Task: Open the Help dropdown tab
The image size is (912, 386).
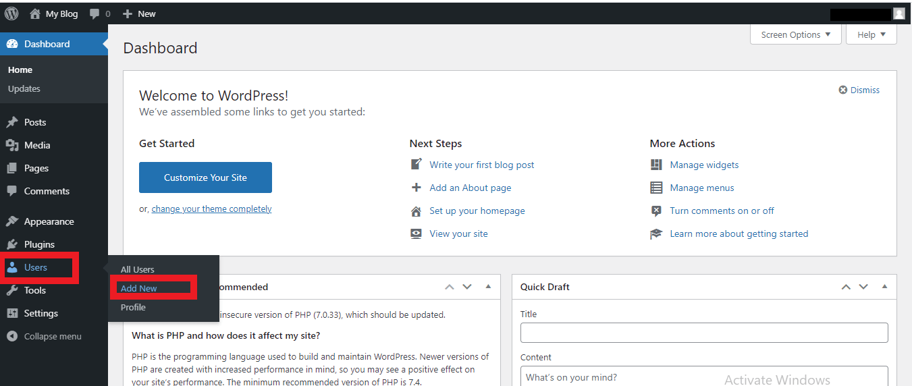Action: click(x=871, y=35)
